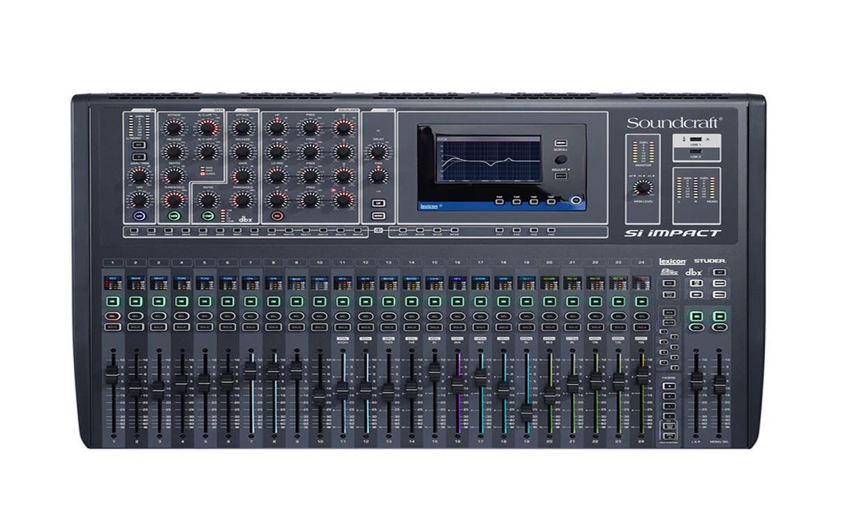Click the gate DEPTH knob

tap(174, 176)
